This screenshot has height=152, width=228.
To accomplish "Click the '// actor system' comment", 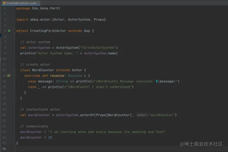I will coord(35,42).
